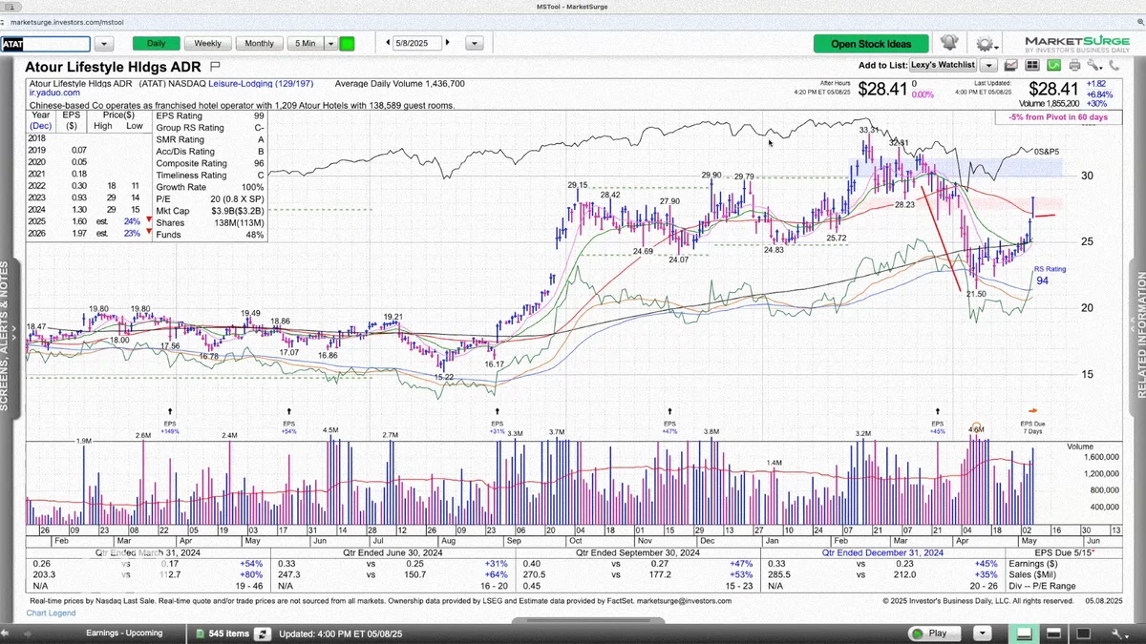Click the RS Rating 94 label
This screenshot has height=644, width=1146.
1049,276
